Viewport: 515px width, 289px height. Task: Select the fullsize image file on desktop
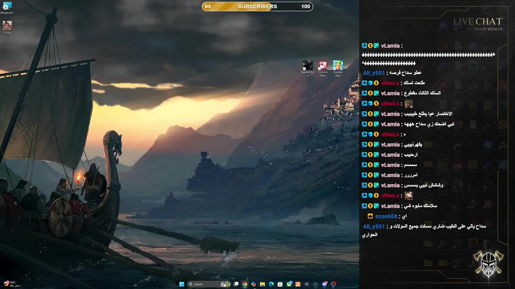(7, 27)
